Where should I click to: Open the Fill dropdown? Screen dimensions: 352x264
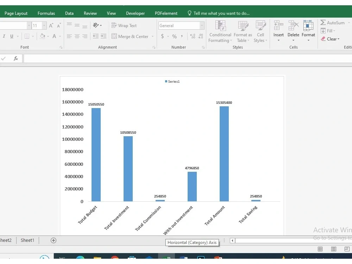tap(328, 31)
